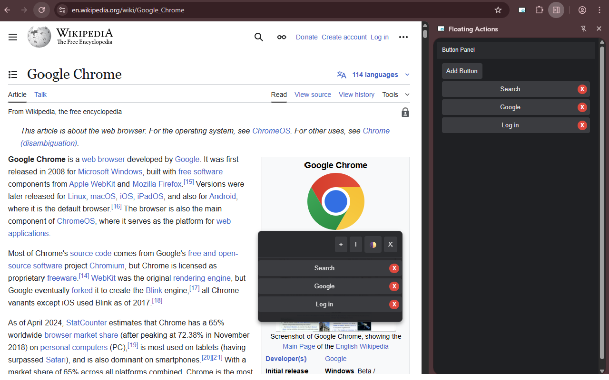
Task: Toggle Chrome side panel button
Action: tap(556, 10)
